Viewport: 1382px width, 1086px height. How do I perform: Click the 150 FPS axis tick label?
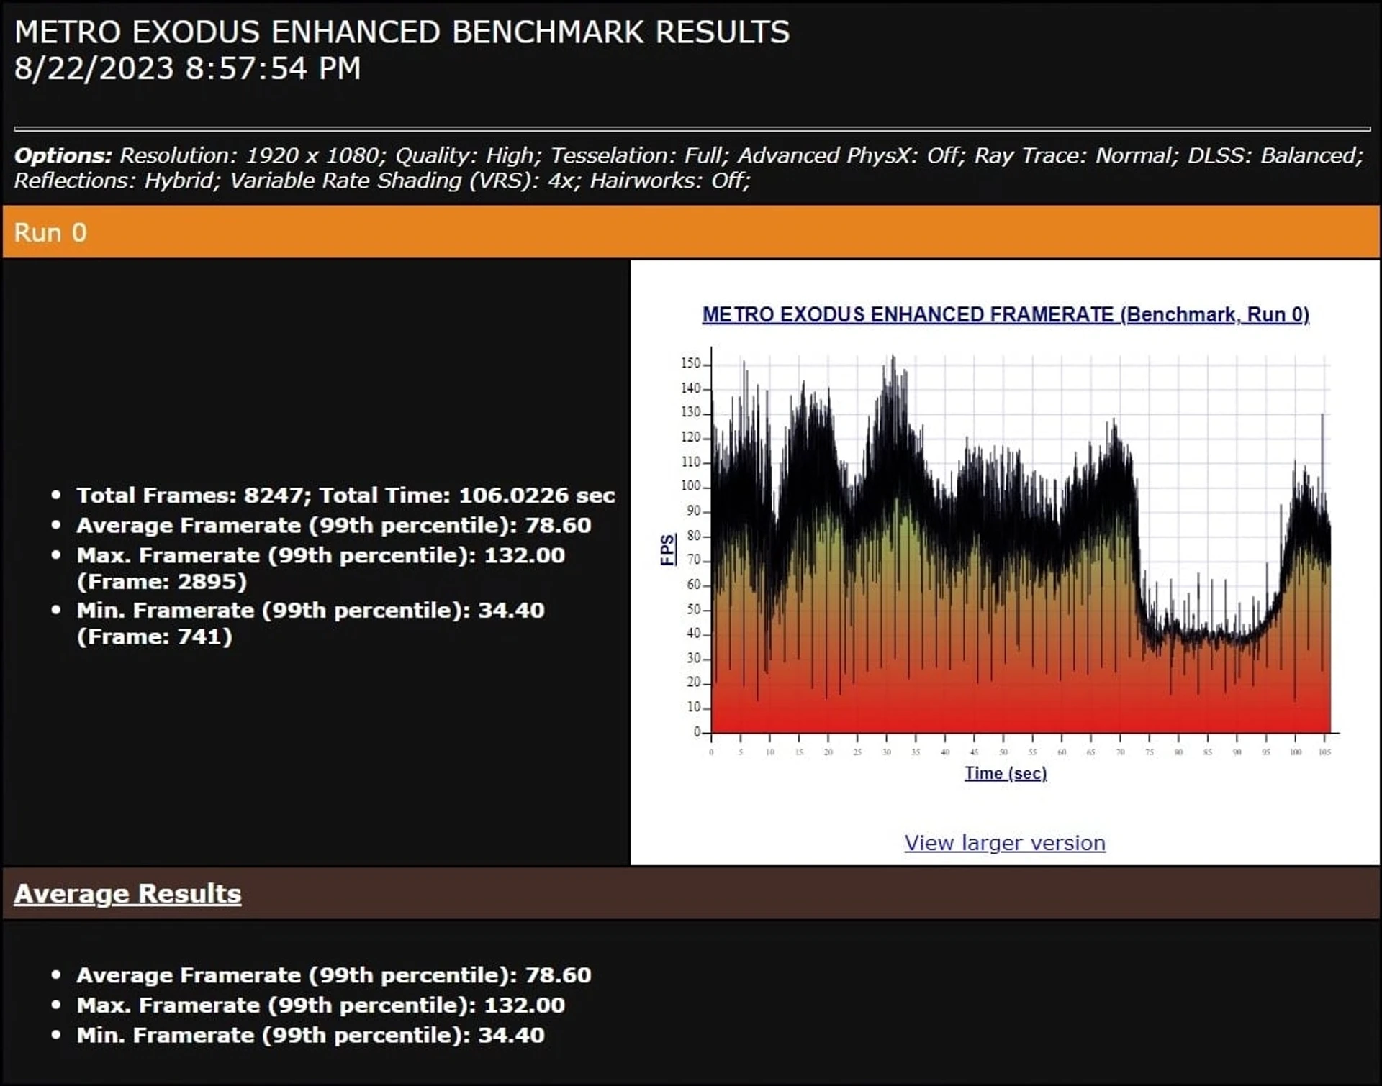coord(690,363)
